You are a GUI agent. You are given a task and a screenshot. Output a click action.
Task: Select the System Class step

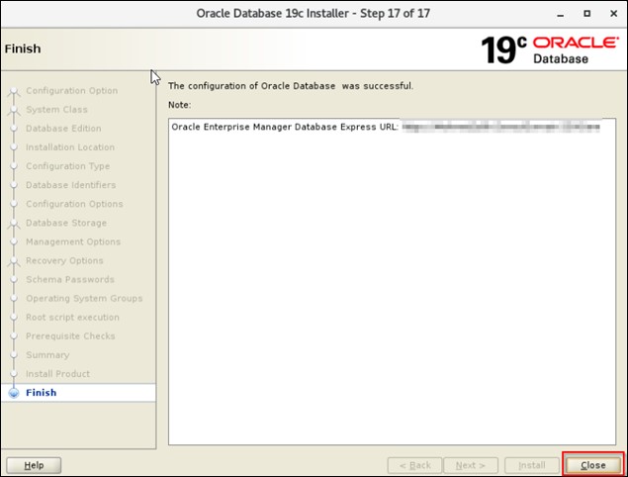[56, 110]
